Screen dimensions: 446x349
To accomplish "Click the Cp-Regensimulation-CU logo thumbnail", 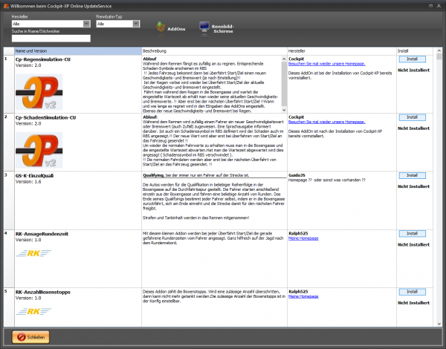I will [39, 92].
